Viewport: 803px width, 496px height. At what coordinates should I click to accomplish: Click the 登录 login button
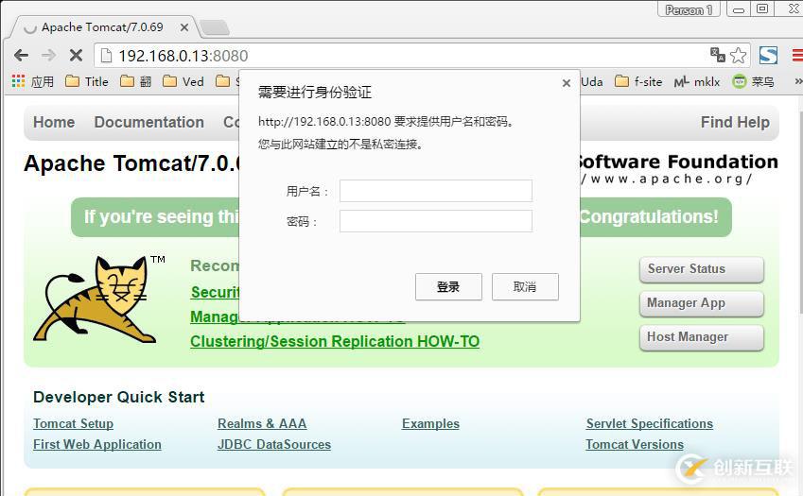click(x=448, y=287)
